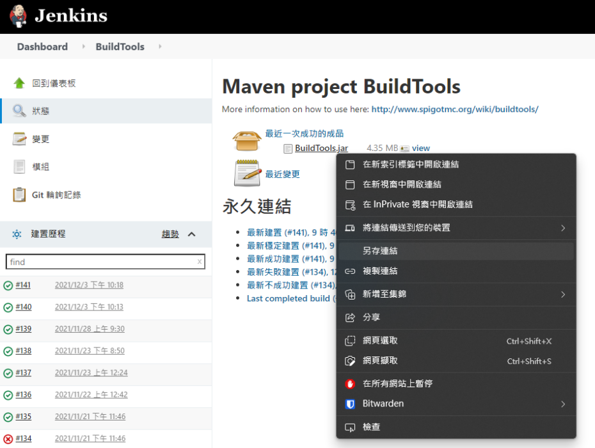Click the success icon of build #136
Screen dimensions: 595x448
[8, 396]
